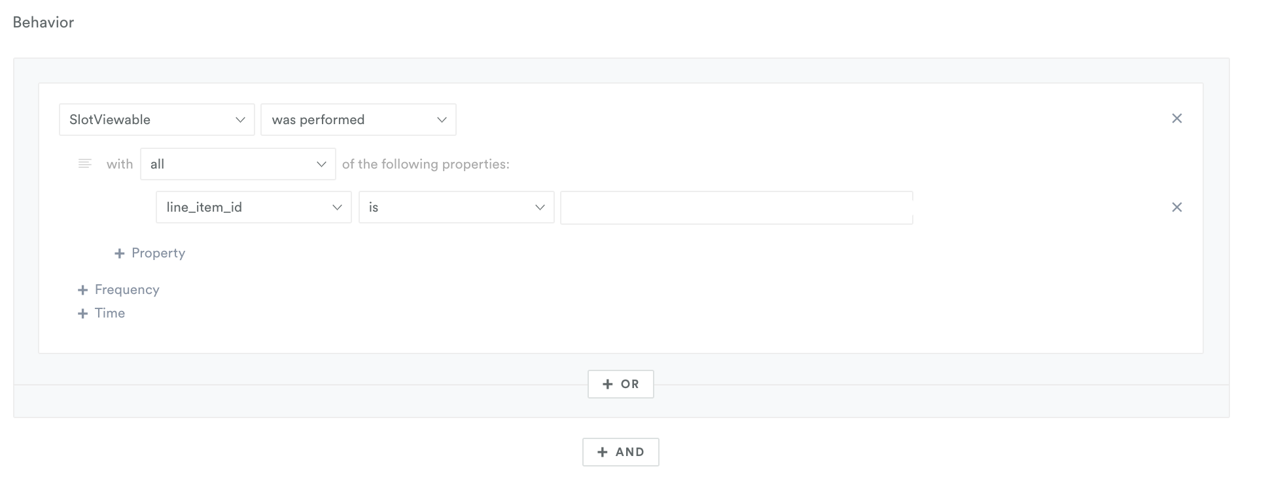1268x490 pixels.
Task: Add another Property filter
Action: [x=150, y=253]
